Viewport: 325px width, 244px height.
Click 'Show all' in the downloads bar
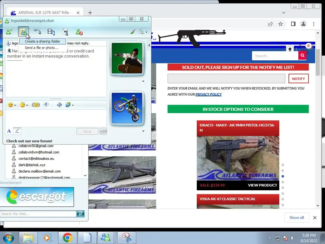point(297,217)
